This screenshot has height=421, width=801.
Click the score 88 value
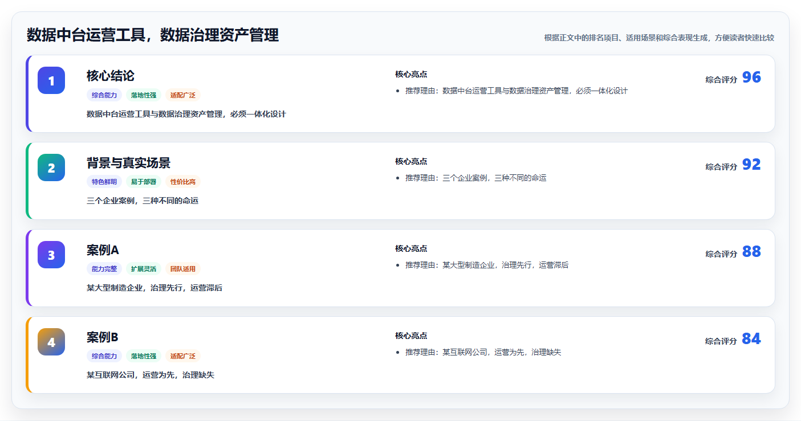click(751, 252)
